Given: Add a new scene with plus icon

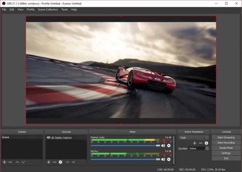Looking at the screenshot, I should click(x=4, y=162).
